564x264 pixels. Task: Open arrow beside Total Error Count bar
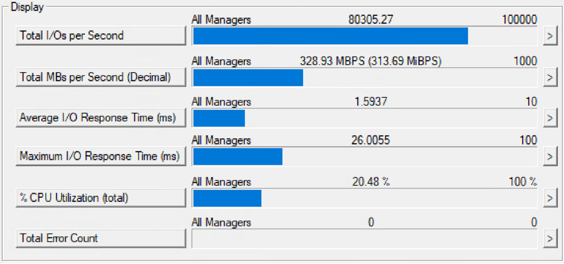(550, 239)
